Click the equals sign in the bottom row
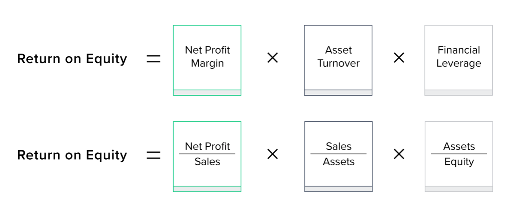The width and height of the screenshot is (526, 215). click(153, 155)
